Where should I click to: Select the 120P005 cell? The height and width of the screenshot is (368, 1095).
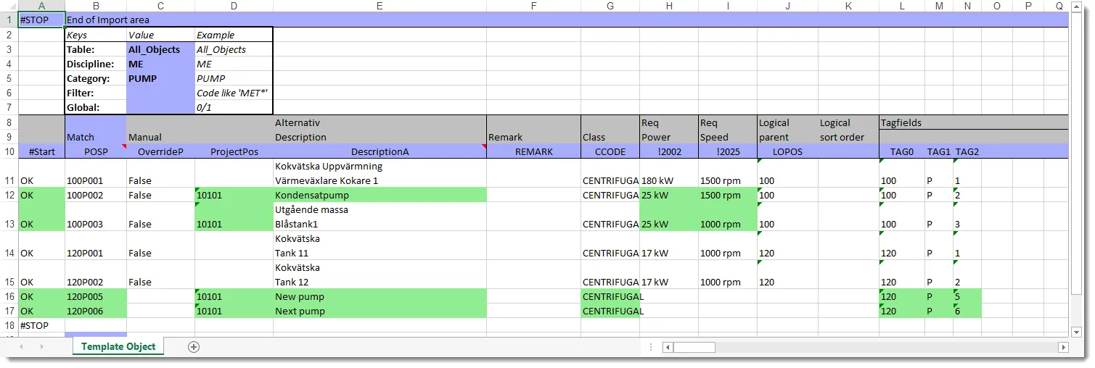[x=96, y=296]
